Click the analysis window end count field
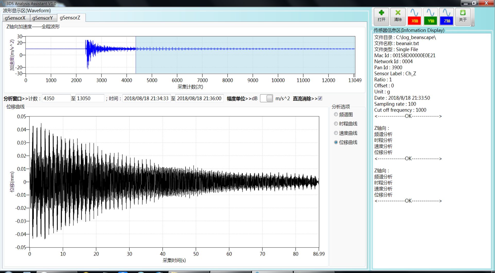495x273 pixels. pos(90,98)
